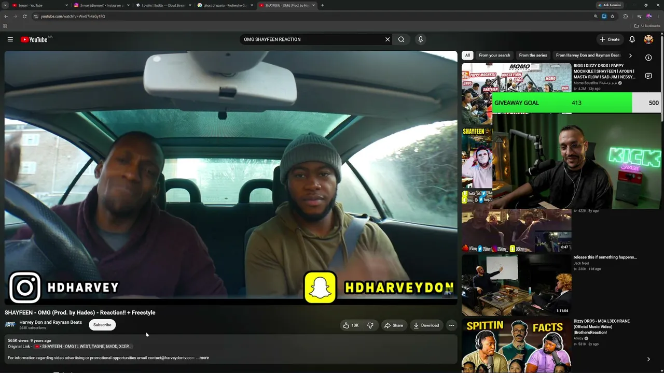Image resolution: width=664 pixels, height=373 pixels.
Task: Switch to the Instagram browser tab
Action: coord(102,5)
